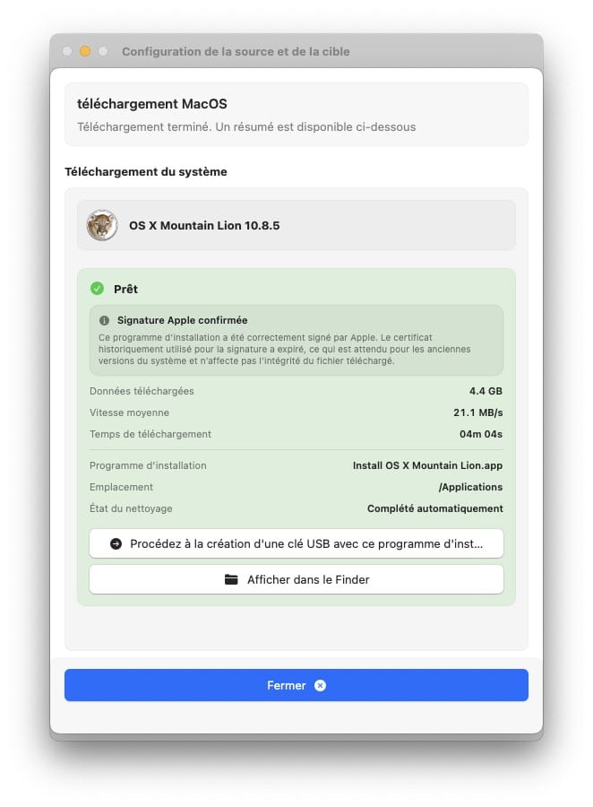The height and width of the screenshot is (807, 593).
Task: Click the window's leftmost close button
Action: (x=68, y=52)
